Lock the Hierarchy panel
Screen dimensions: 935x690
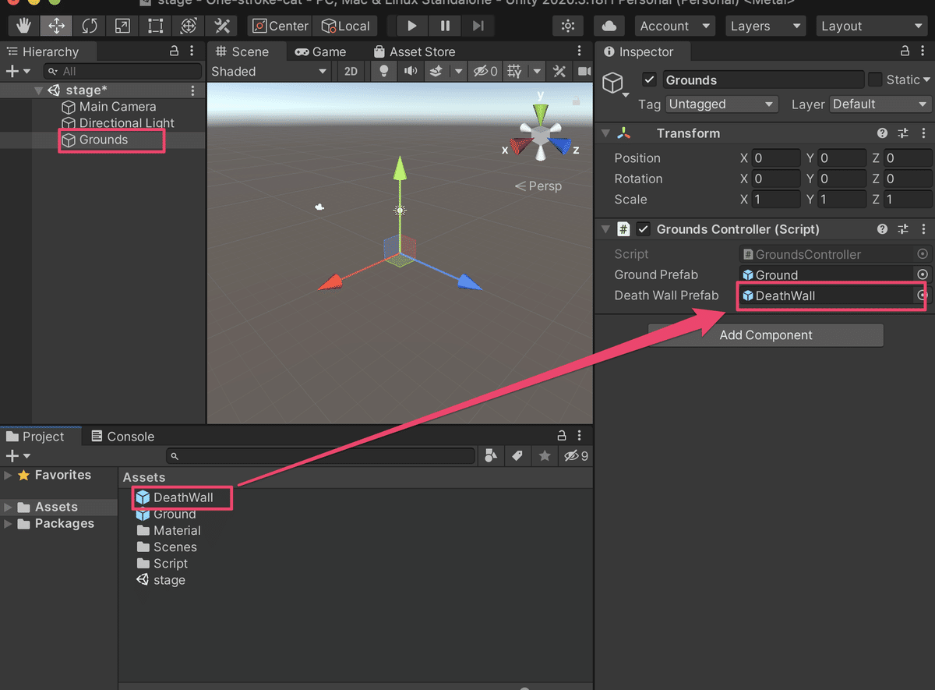click(x=175, y=51)
